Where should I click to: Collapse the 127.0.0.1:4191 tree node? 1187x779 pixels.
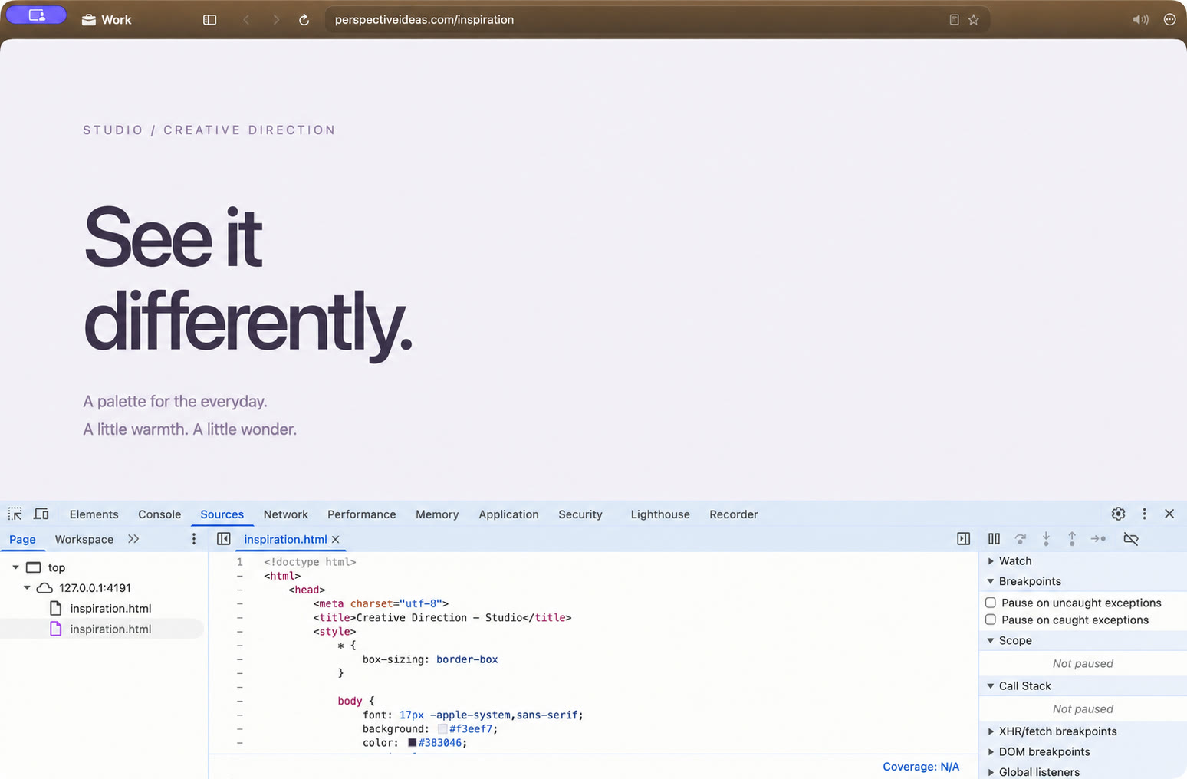[x=27, y=588]
